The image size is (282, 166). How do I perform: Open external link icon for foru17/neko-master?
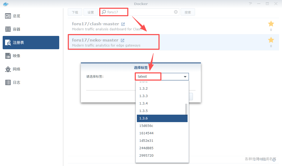tap(122, 40)
